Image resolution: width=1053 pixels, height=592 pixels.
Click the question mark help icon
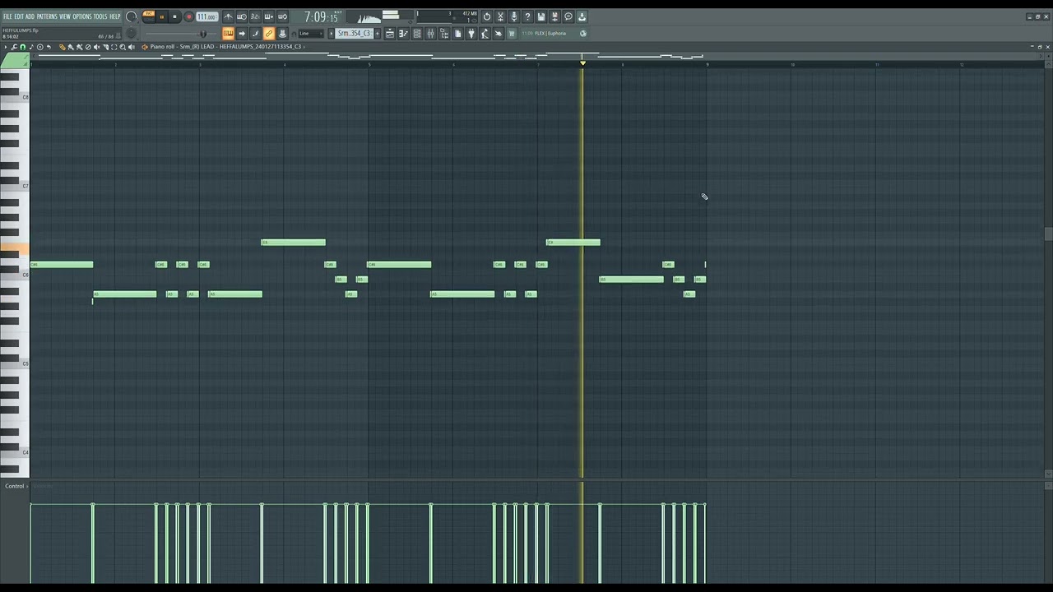(x=527, y=17)
